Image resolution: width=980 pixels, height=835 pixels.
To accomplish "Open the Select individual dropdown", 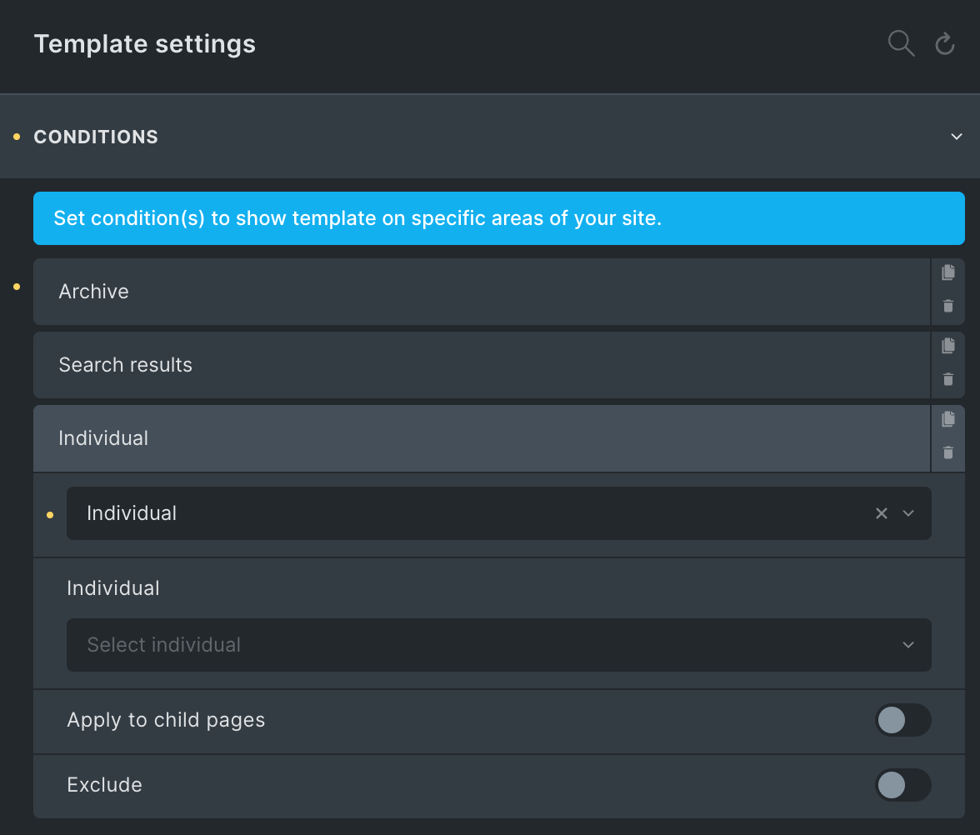I will click(x=498, y=645).
